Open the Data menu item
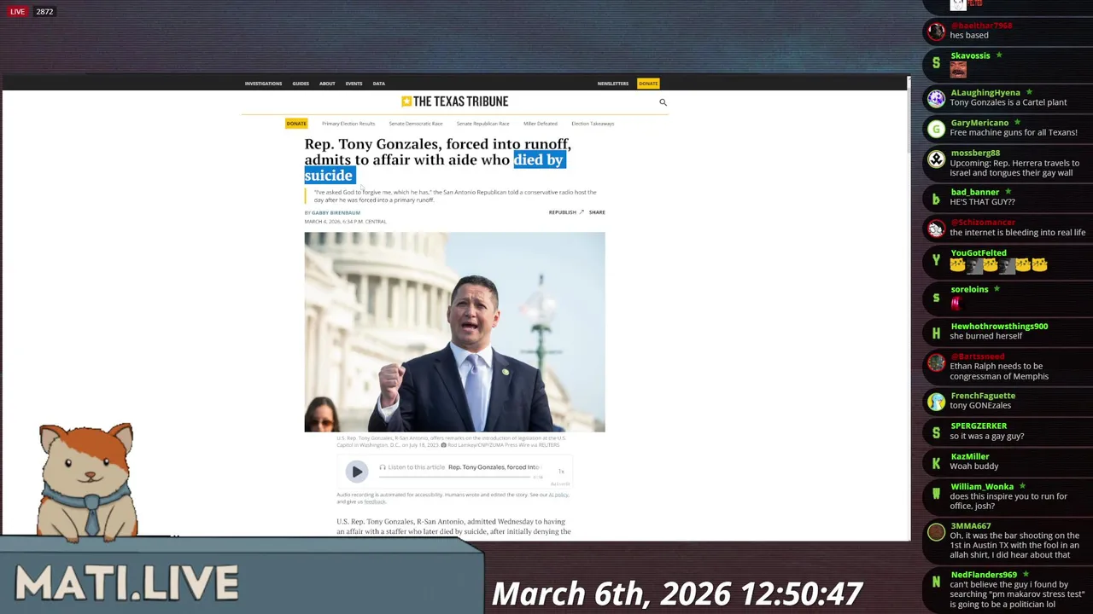The width and height of the screenshot is (1093, 614). coord(379,84)
